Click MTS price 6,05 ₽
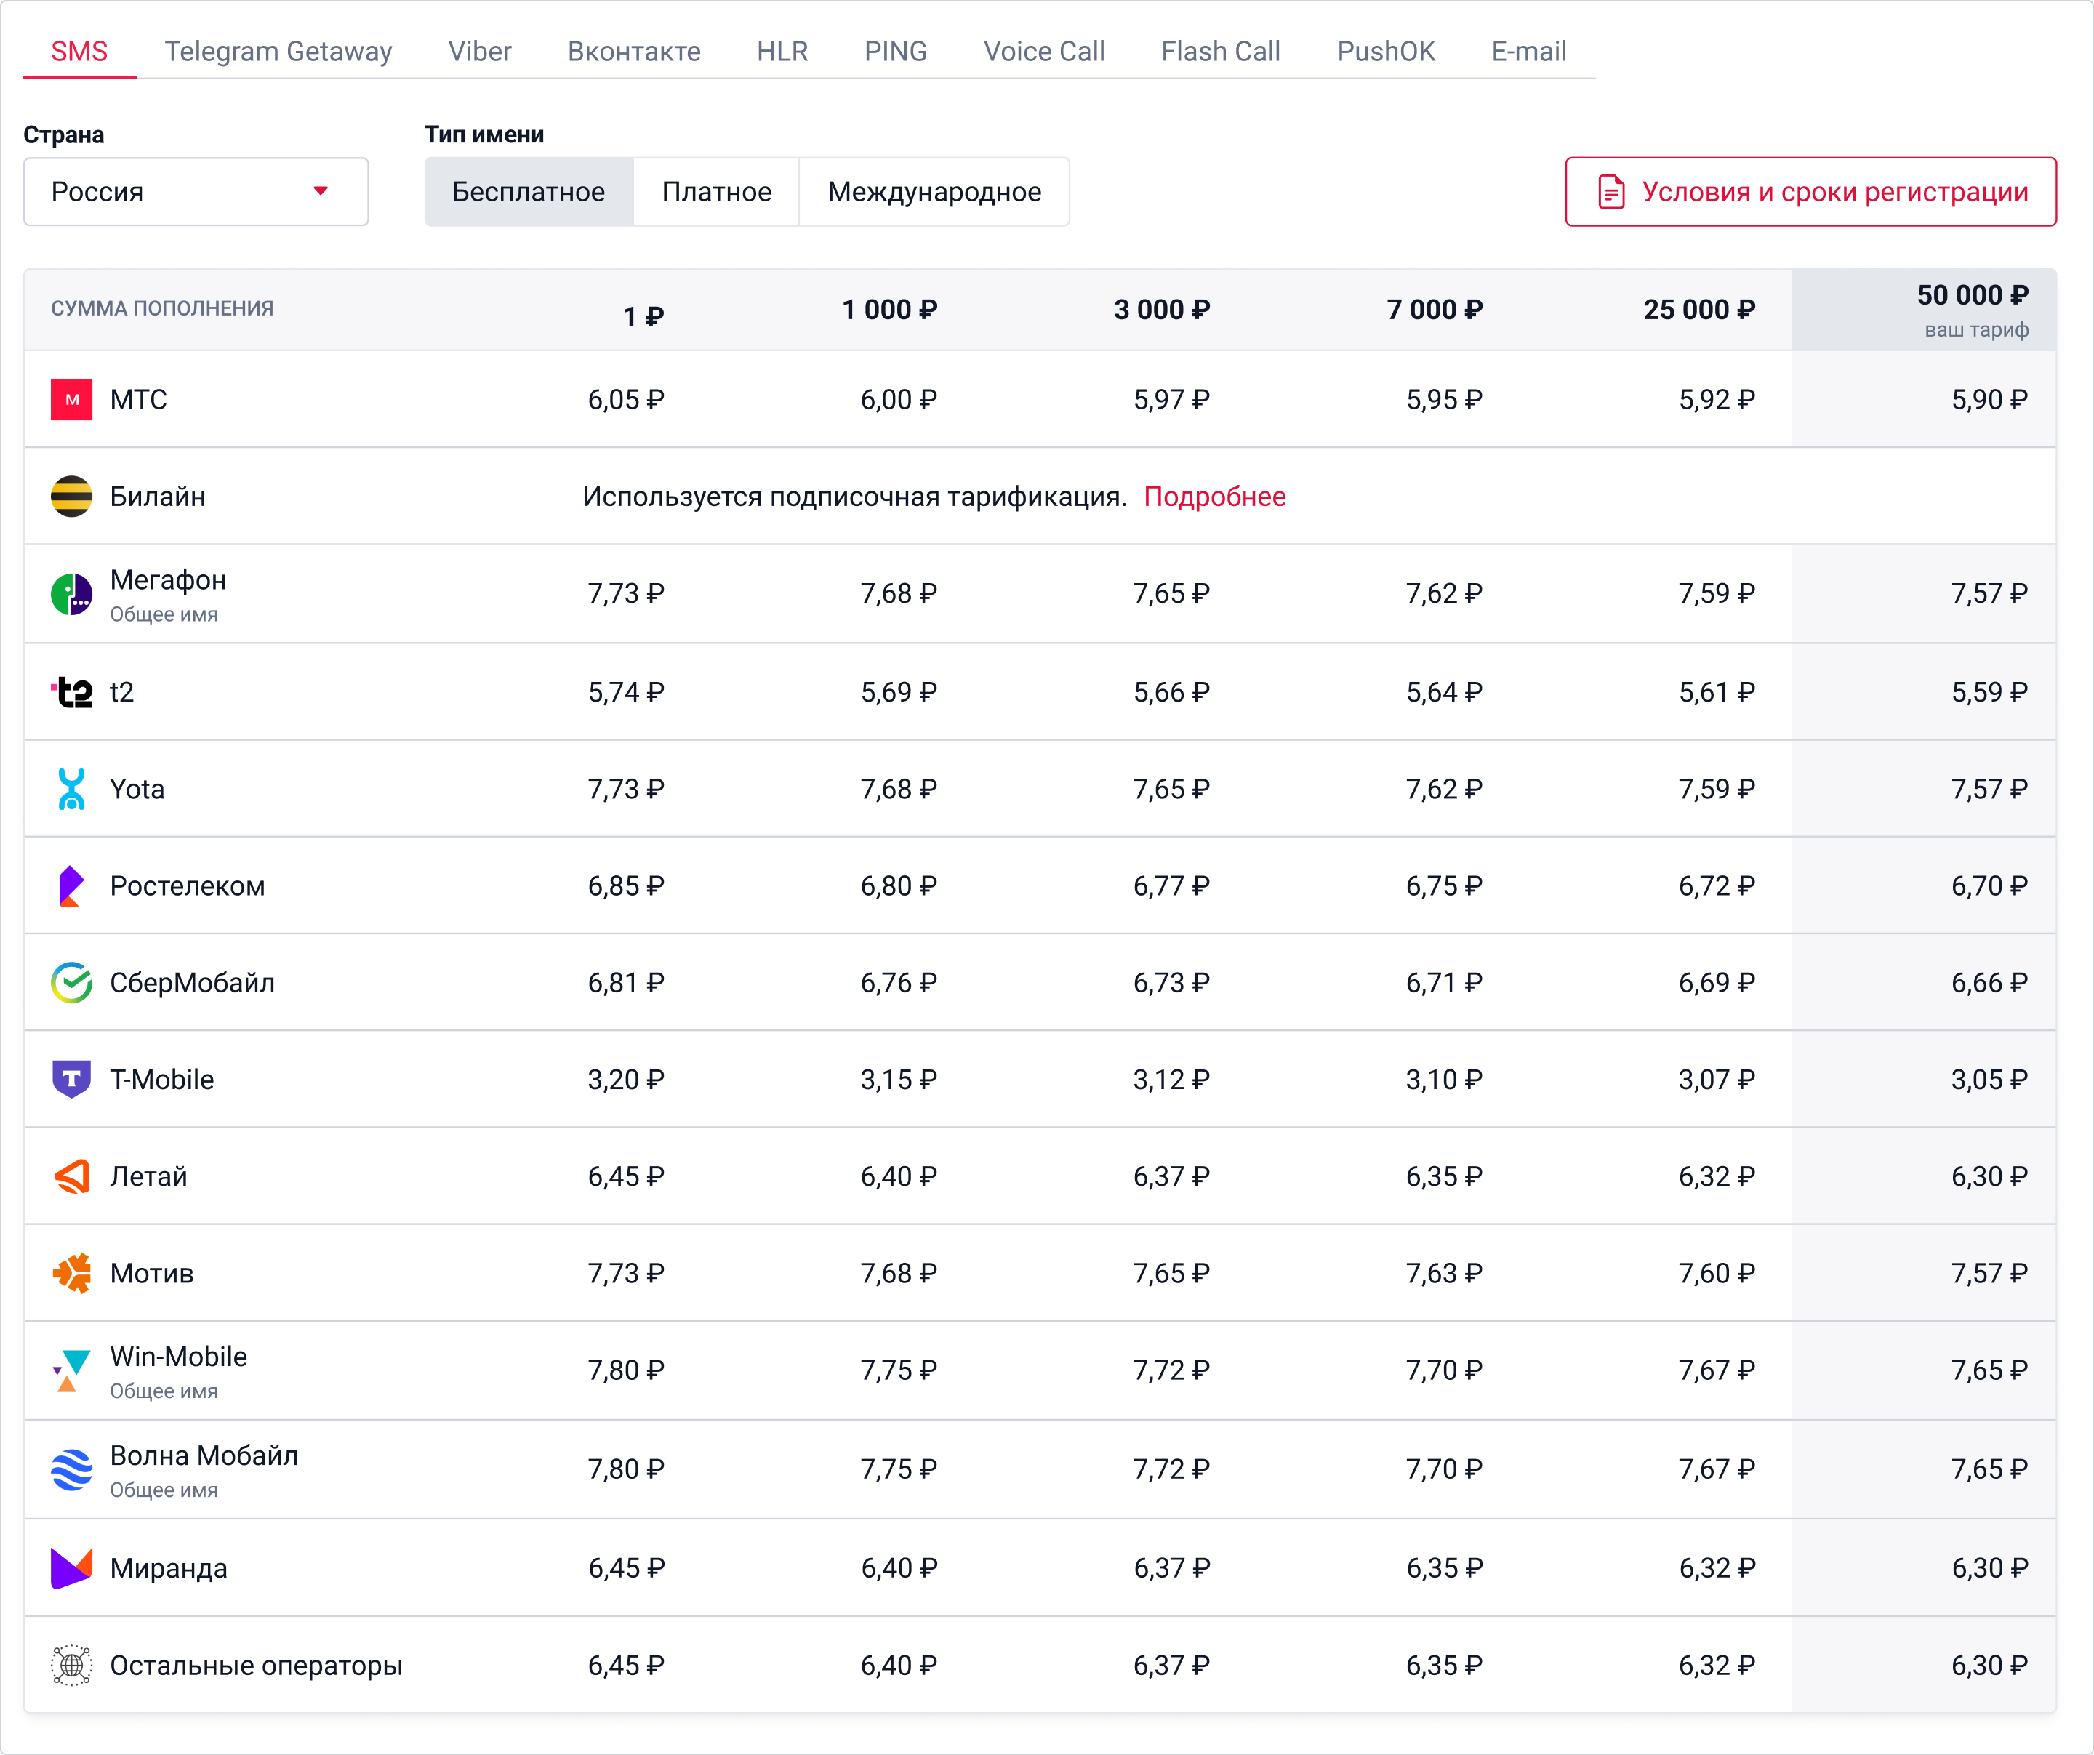Viewport: 2094px width, 1755px height. tap(626, 400)
